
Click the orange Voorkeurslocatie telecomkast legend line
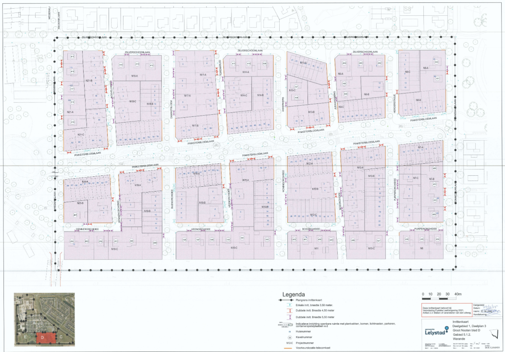pos(289,347)
